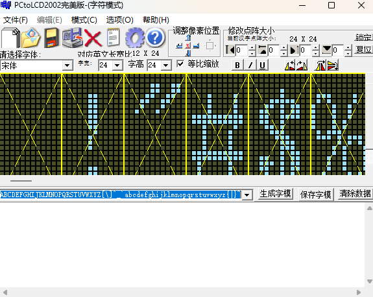Screen dimensions: 373x297
Task: Click the output area scroll-up arrow
Action: pyautogui.click(x=369, y=208)
